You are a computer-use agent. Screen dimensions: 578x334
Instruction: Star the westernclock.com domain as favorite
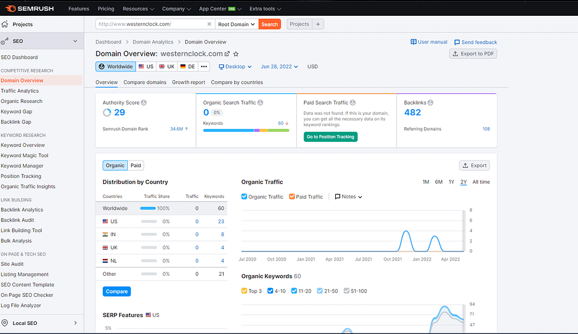tap(236, 54)
